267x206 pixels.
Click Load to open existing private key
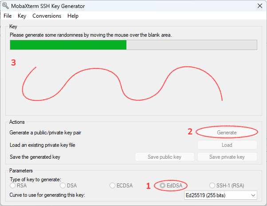click(x=227, y=145)
